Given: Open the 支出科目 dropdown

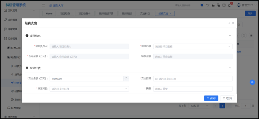Looking at the screenshot, I should [x=89, y=89].
